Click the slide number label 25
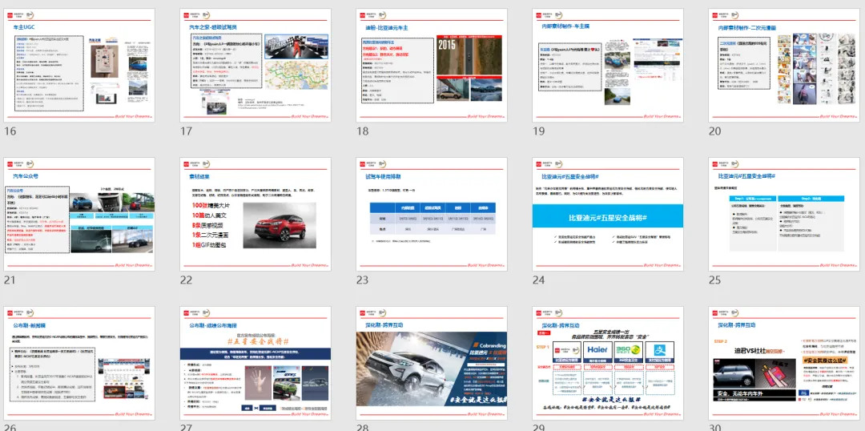865x431 pixels. coord(715,280)
